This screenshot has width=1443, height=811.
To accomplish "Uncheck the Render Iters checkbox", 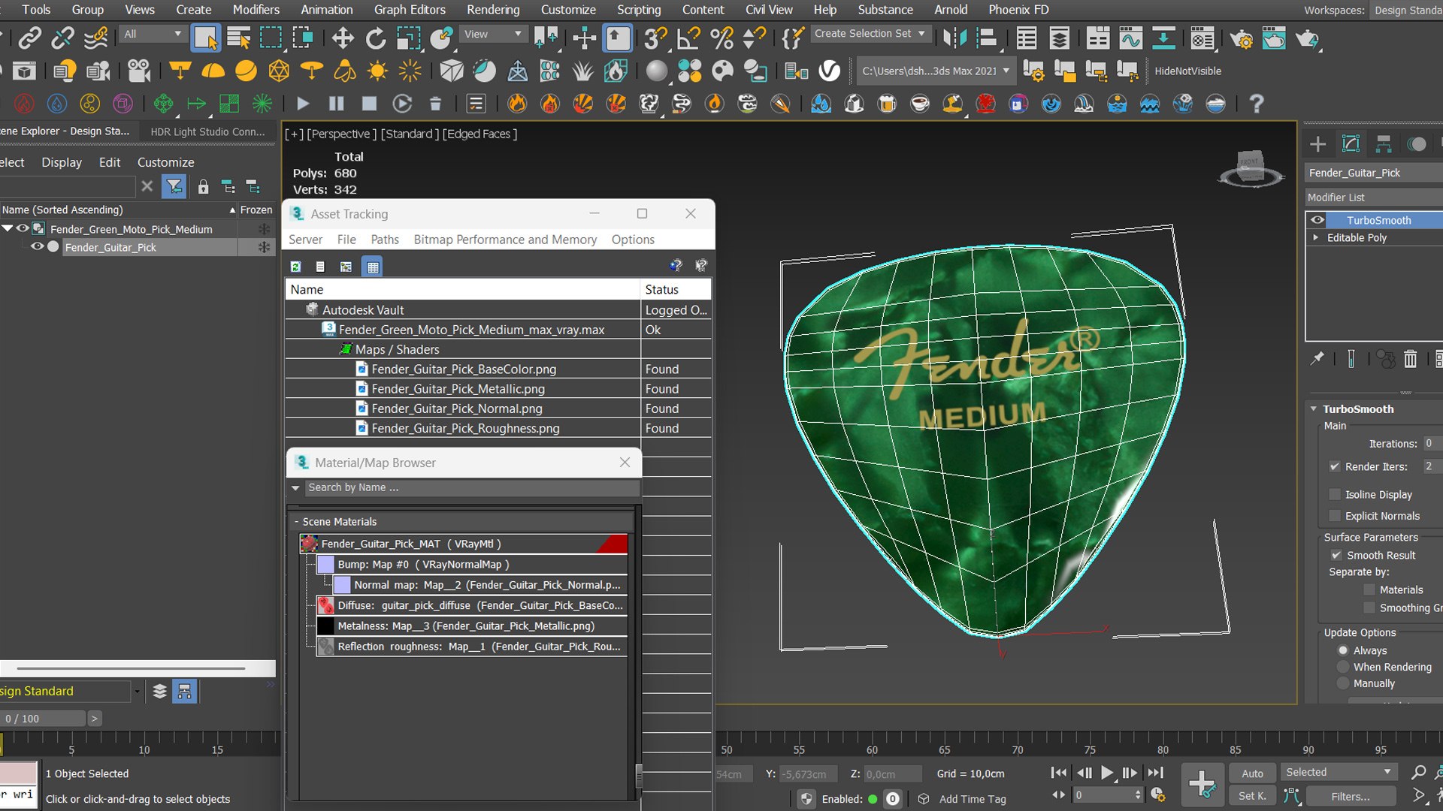I will (x=1335, y=466).
